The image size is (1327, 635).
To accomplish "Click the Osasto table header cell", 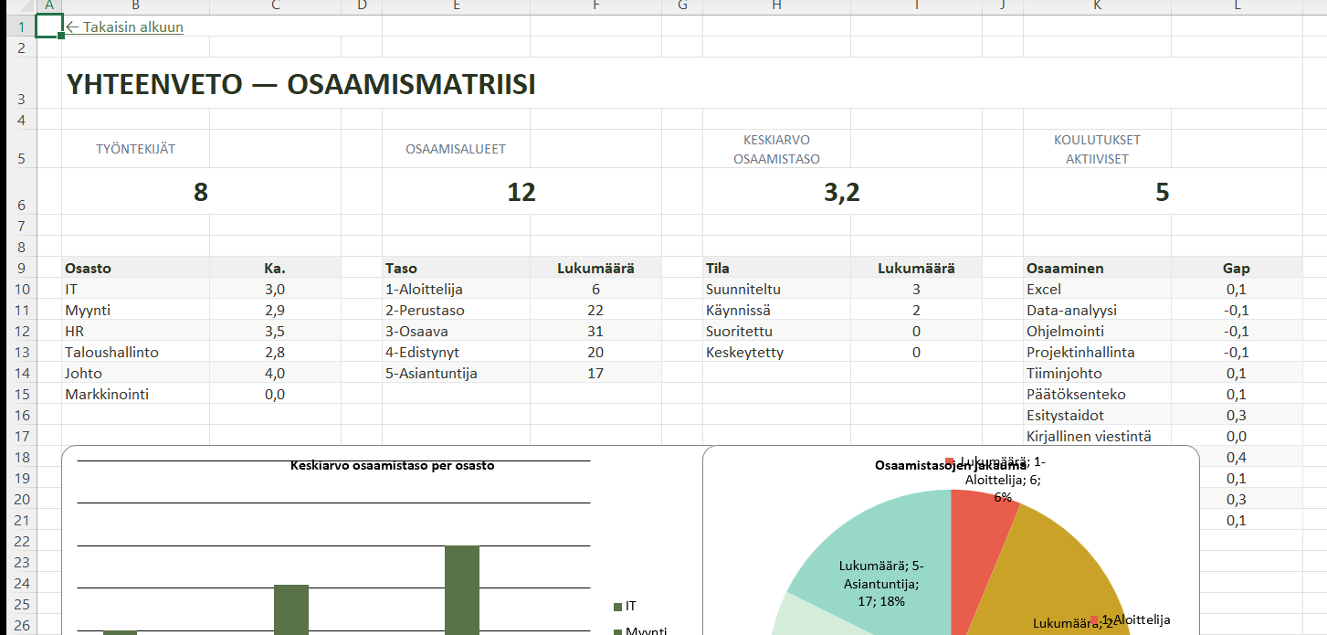I will point(135,269).
